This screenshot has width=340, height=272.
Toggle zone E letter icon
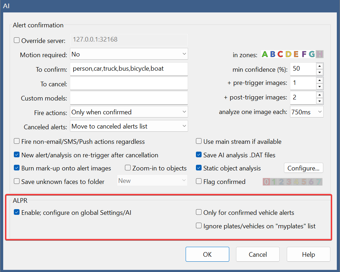click(x=296, y=54)
